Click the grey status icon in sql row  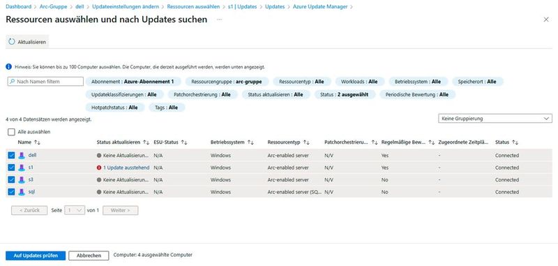(99, 191)
